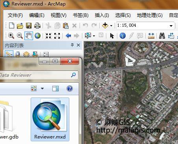Click the Save floppy disk icon
Screen dimensions: 178x144
29,26
